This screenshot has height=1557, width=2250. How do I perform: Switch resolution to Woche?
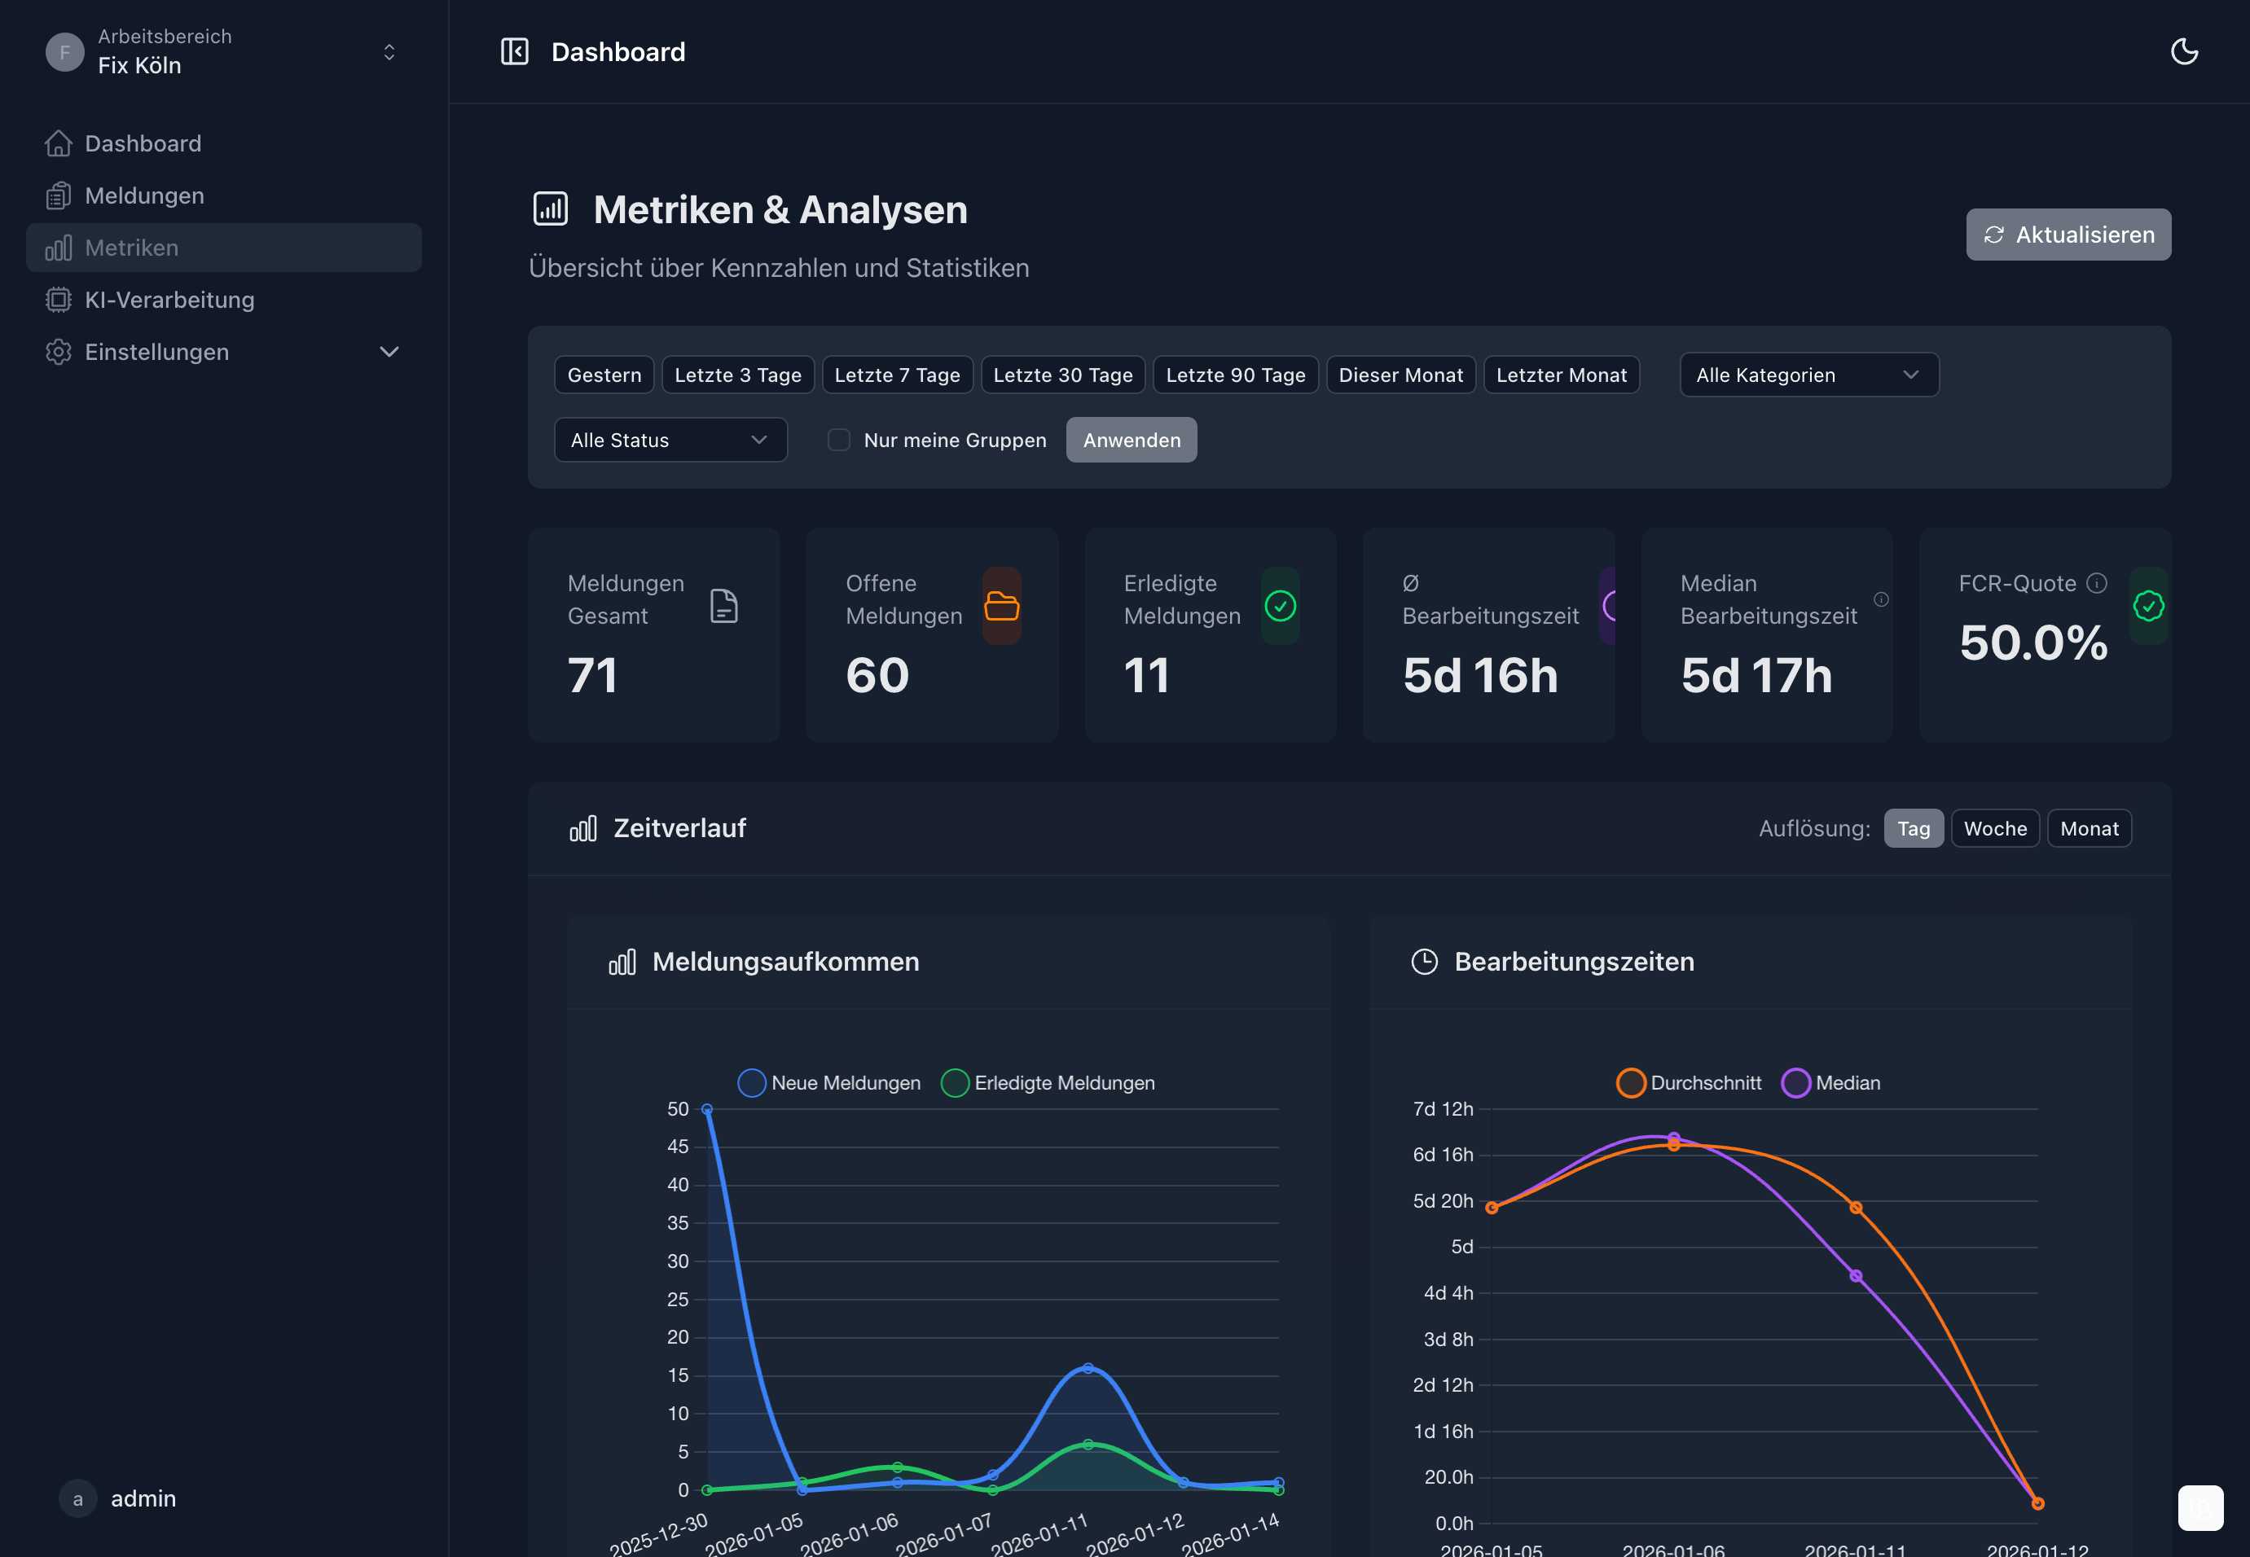(1994, 827)
